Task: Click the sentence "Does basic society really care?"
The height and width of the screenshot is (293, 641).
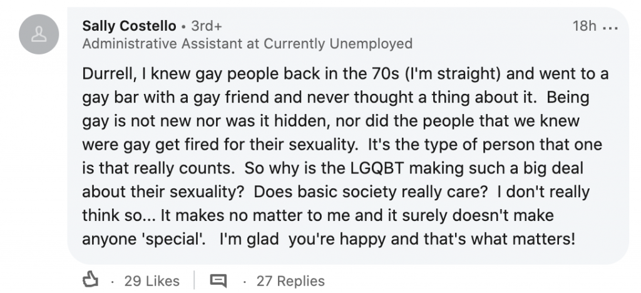Action: [371, 192]
